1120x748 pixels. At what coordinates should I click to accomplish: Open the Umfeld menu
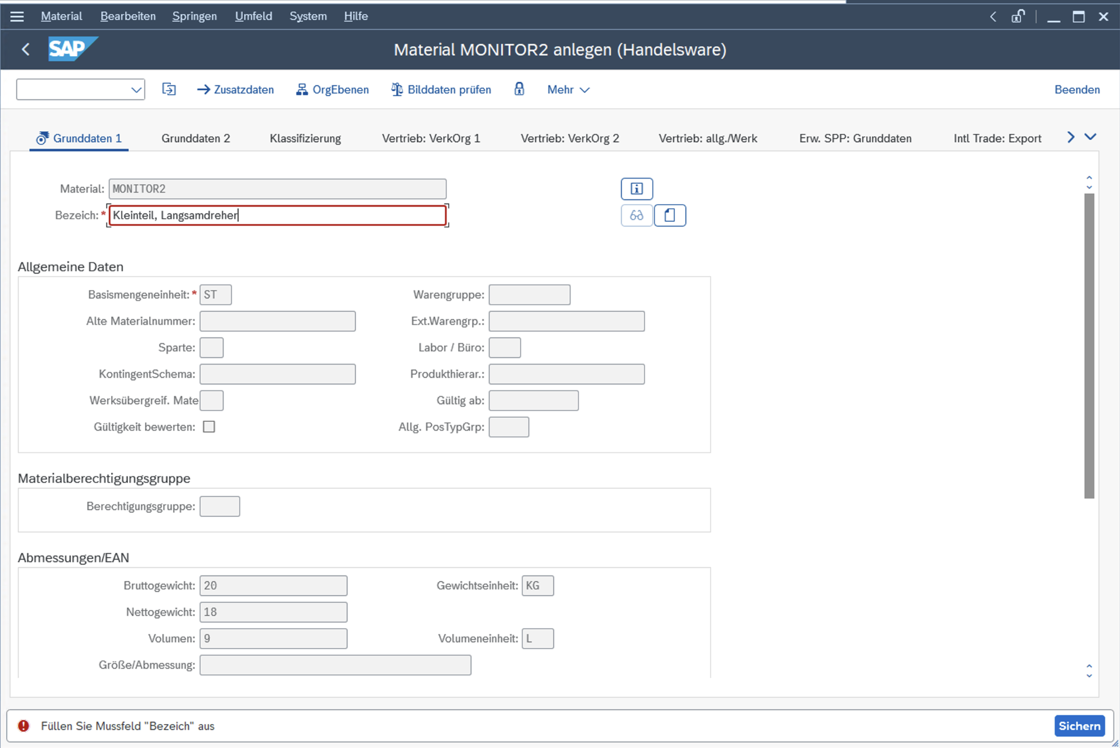point(253,16)
